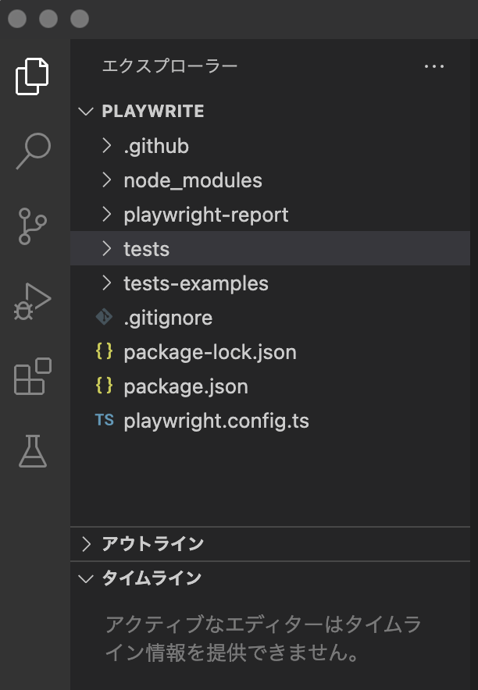Open the Explorer more actions ellipsis
Image resolution: width=478 pixels, height=690 pixels.
434,66
